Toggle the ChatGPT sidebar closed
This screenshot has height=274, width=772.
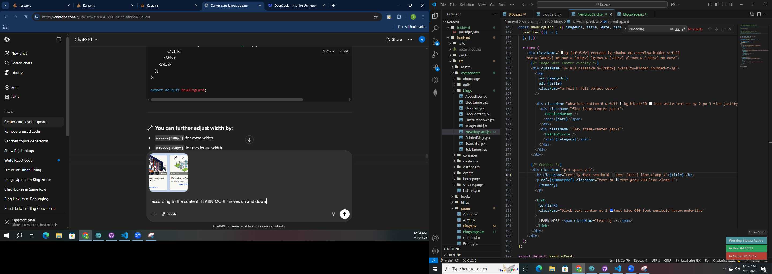pyautogui.click(x=59, y=40)
